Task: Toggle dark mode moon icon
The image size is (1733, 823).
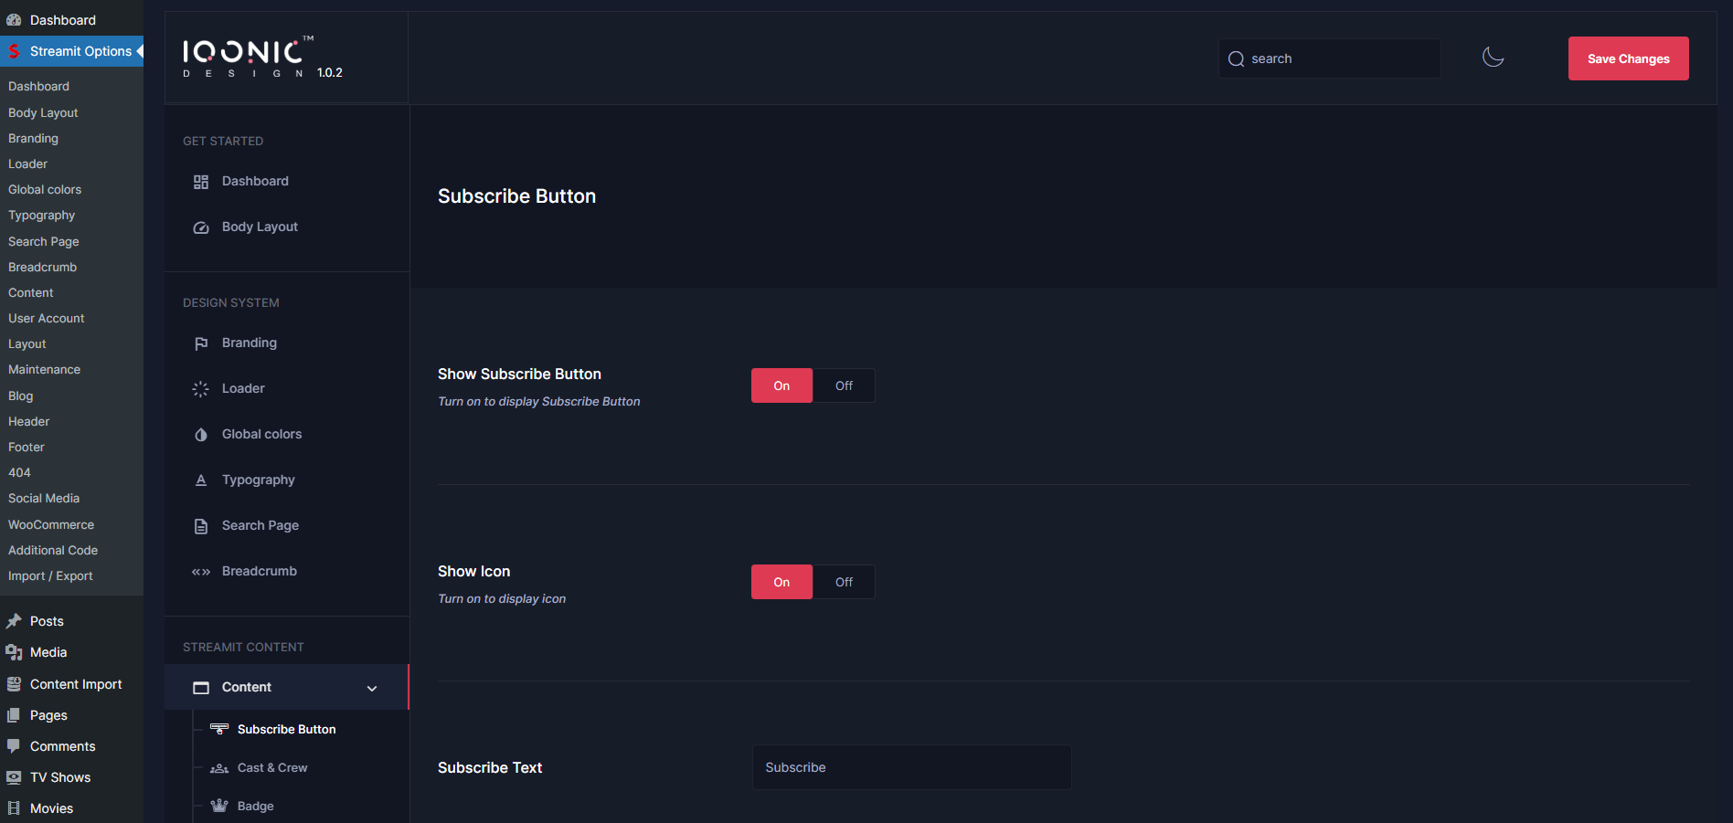Action: [1493, 58]
